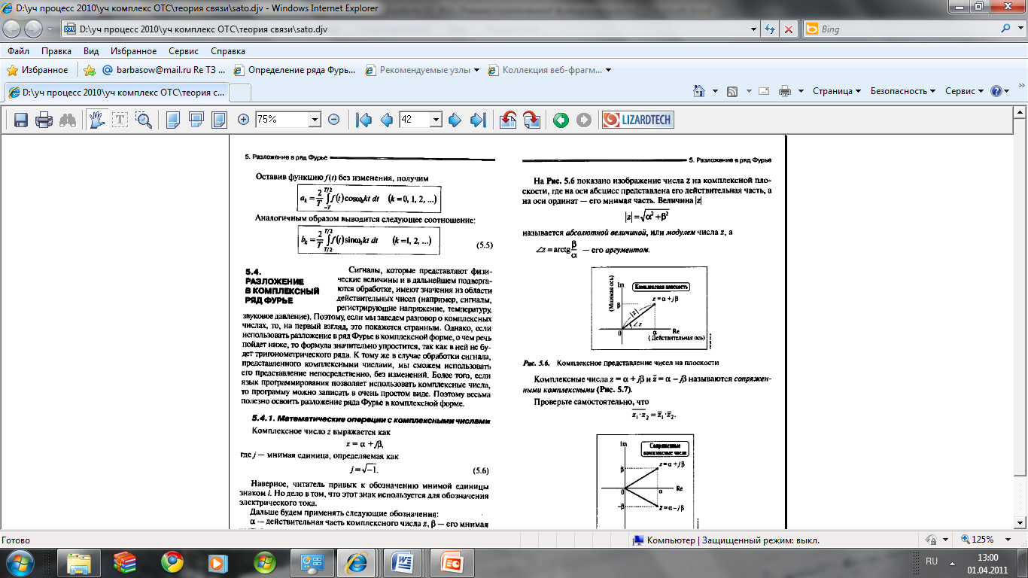The height and width of the screenshot is (578, 1028).
Task: Switch to side-by-side page layout
Action: [219, 120]
